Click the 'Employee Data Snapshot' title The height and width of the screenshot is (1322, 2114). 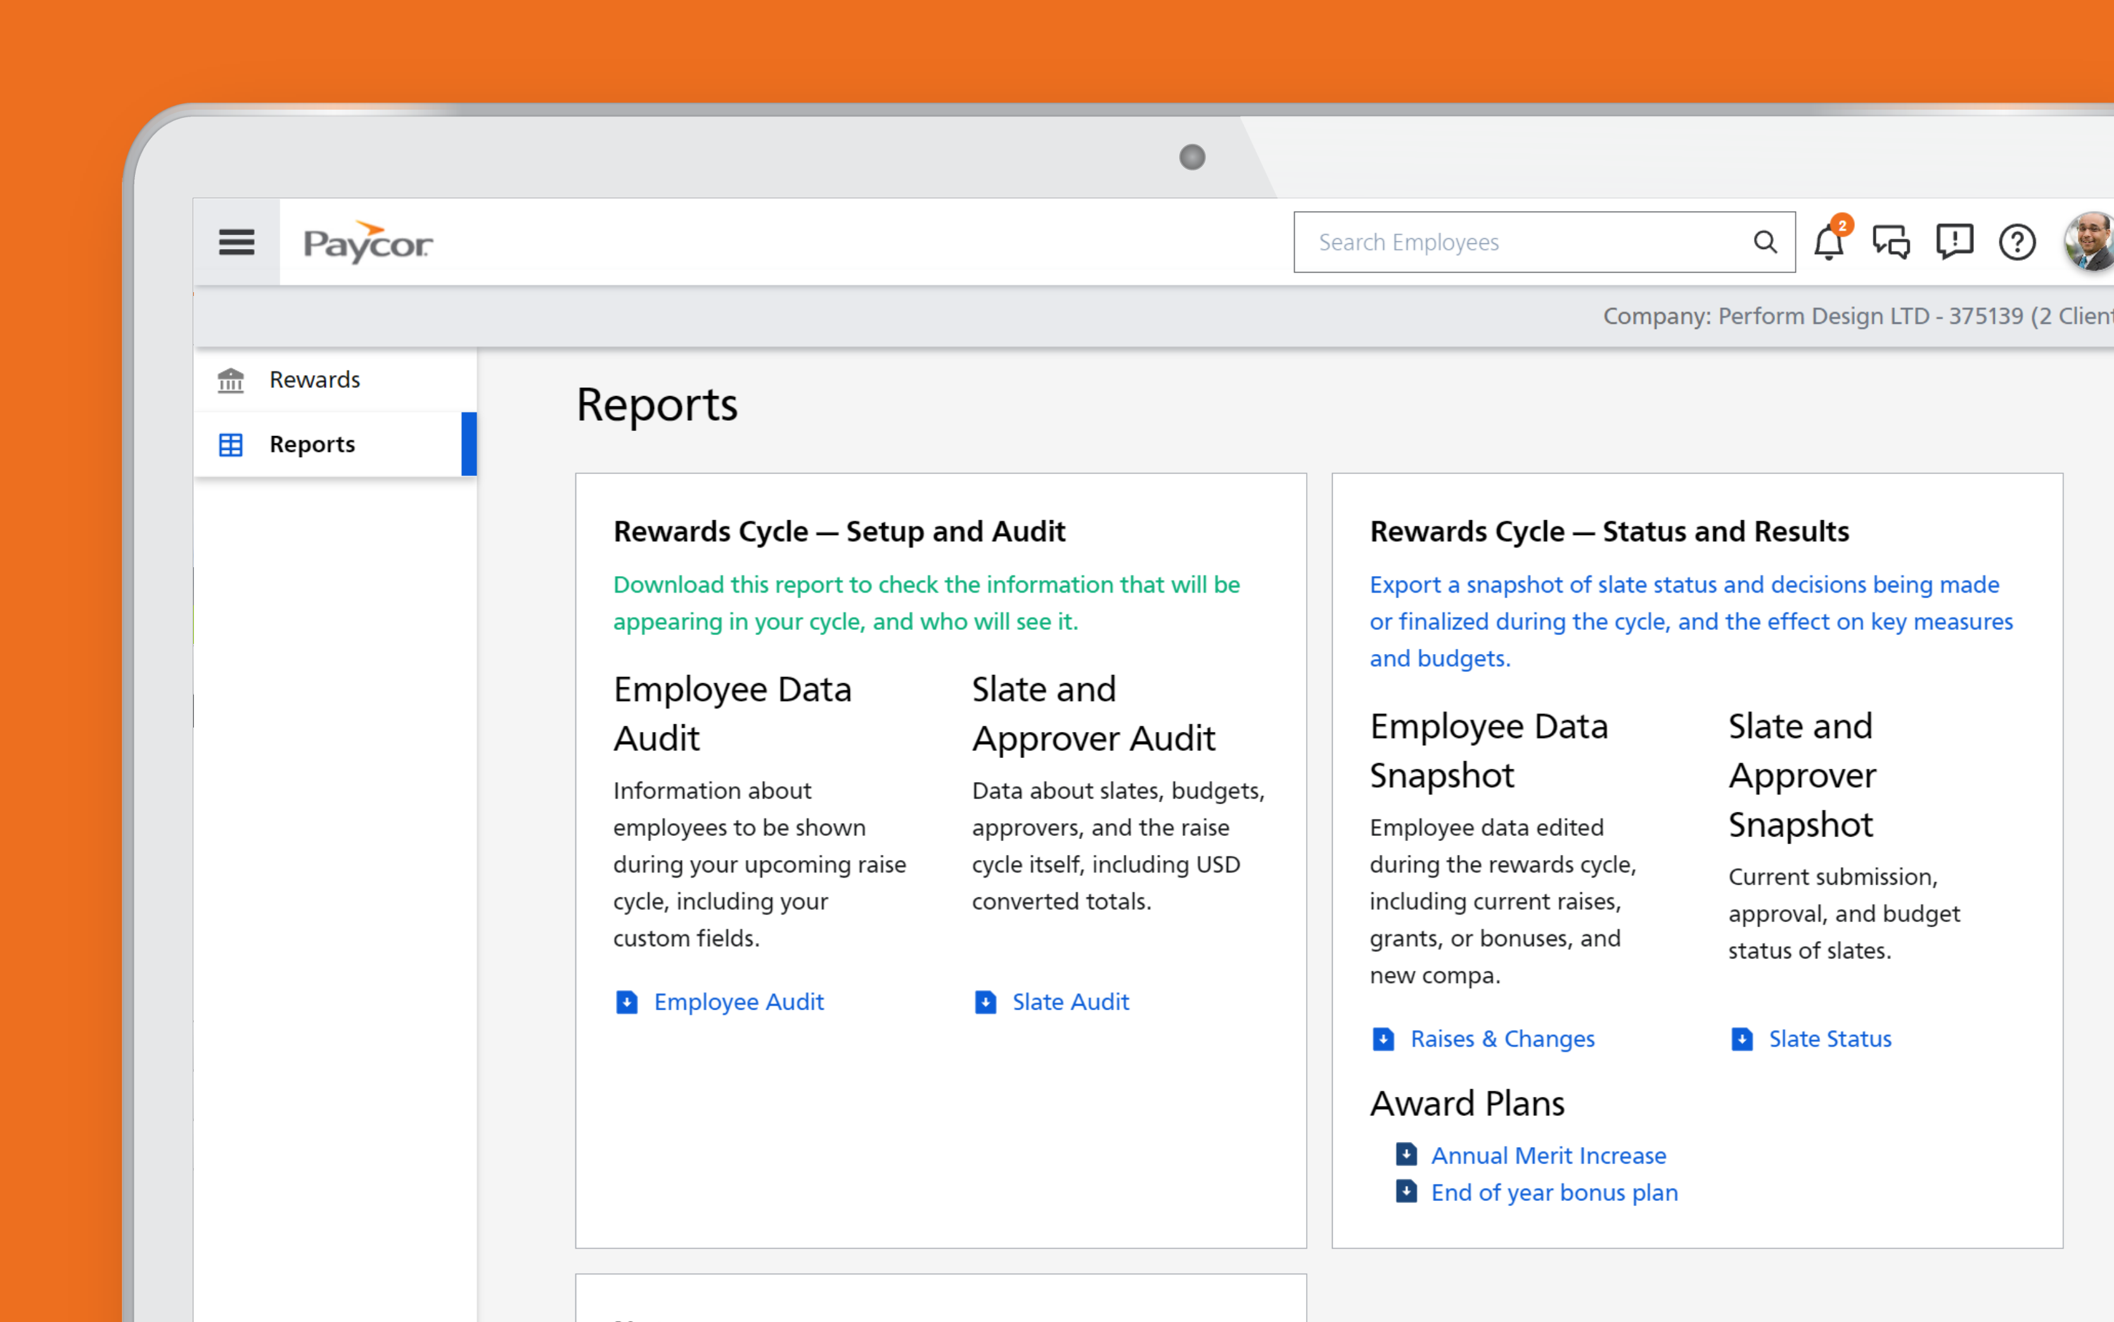pos(1489,750)
